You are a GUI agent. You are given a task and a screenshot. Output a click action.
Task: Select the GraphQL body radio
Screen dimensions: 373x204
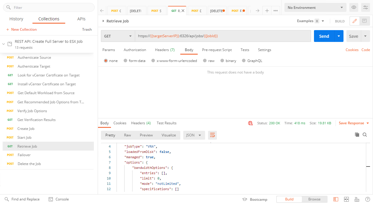click(244, 61)
